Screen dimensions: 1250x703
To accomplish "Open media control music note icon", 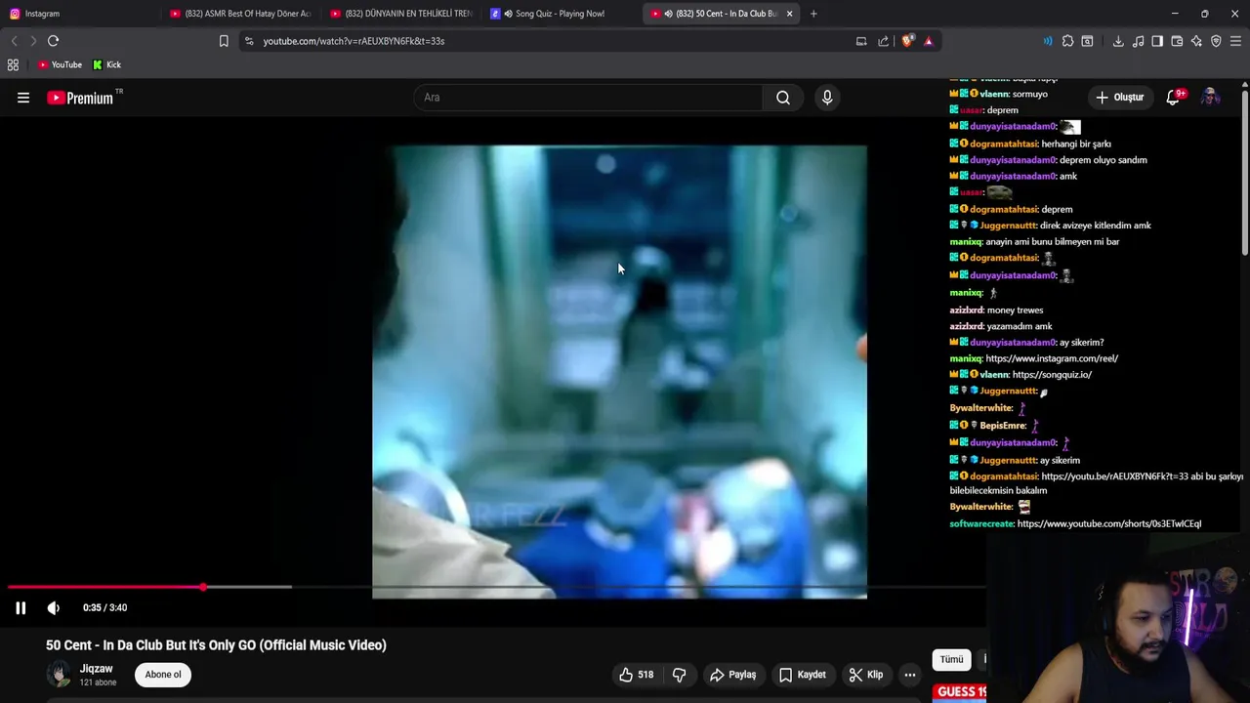I will [1138, 41].
